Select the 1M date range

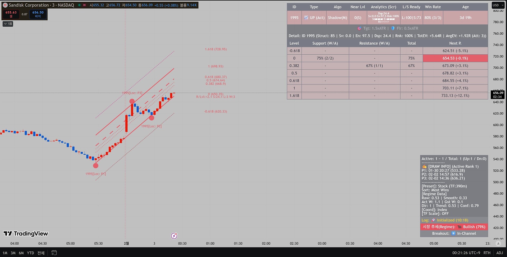tap(5, 253)
